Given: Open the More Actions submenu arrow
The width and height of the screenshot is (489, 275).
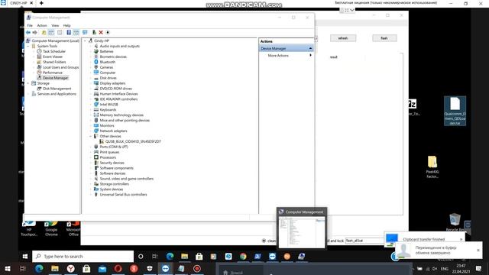Looking at the screenshot, I should [310, 55].
